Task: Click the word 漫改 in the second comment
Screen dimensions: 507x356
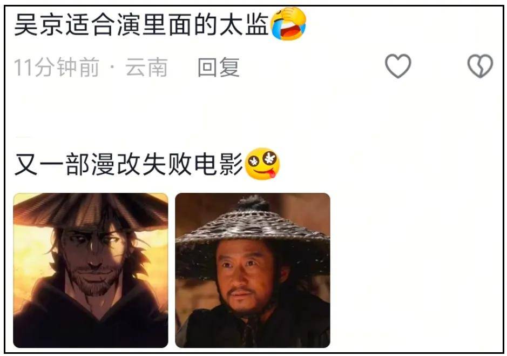Action: pos(116,164)
